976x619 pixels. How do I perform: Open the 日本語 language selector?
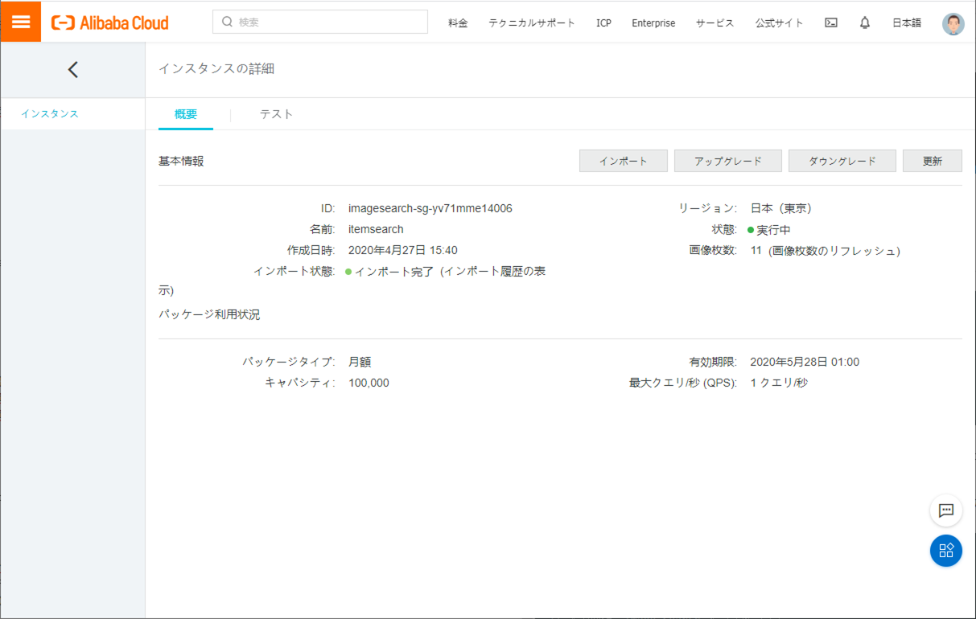pyautogui.click(x=907, y=23)
